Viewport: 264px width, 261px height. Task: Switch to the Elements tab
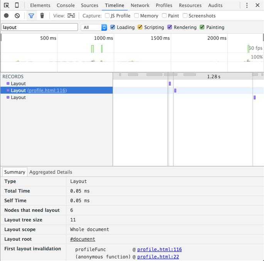coord(40,5)
